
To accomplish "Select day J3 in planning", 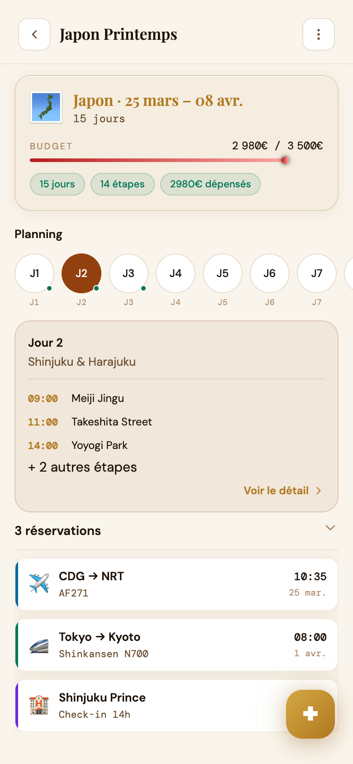I will [x=129, y=273].
